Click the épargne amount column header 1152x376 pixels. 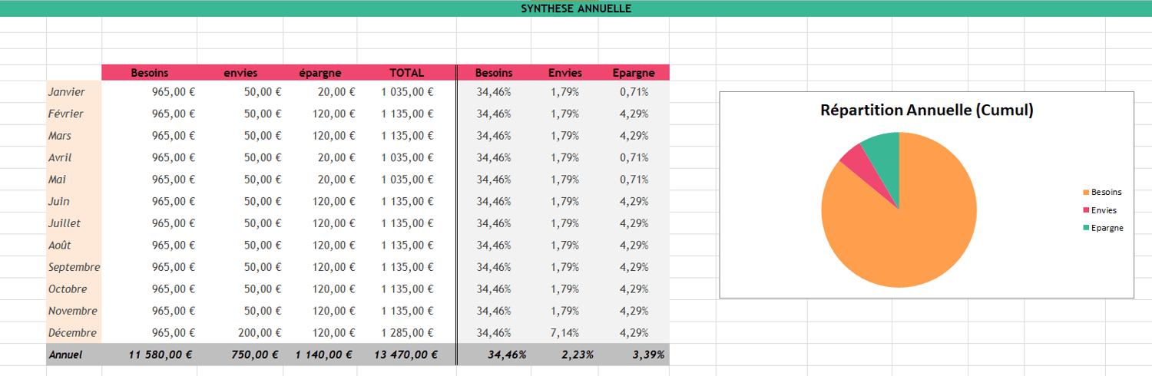click(x=320, y=73)
